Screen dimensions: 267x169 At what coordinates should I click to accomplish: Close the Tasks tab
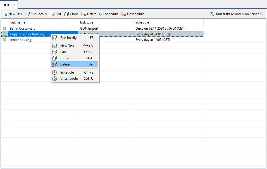tap(14, 4)
